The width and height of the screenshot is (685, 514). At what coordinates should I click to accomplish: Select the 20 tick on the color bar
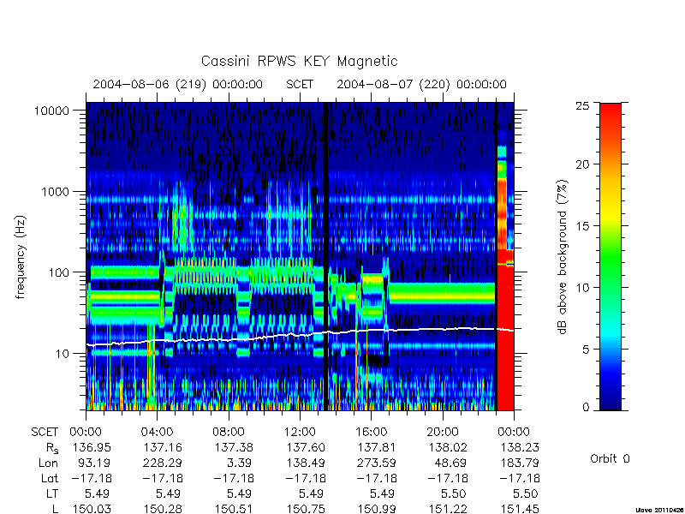coord(582,164)
